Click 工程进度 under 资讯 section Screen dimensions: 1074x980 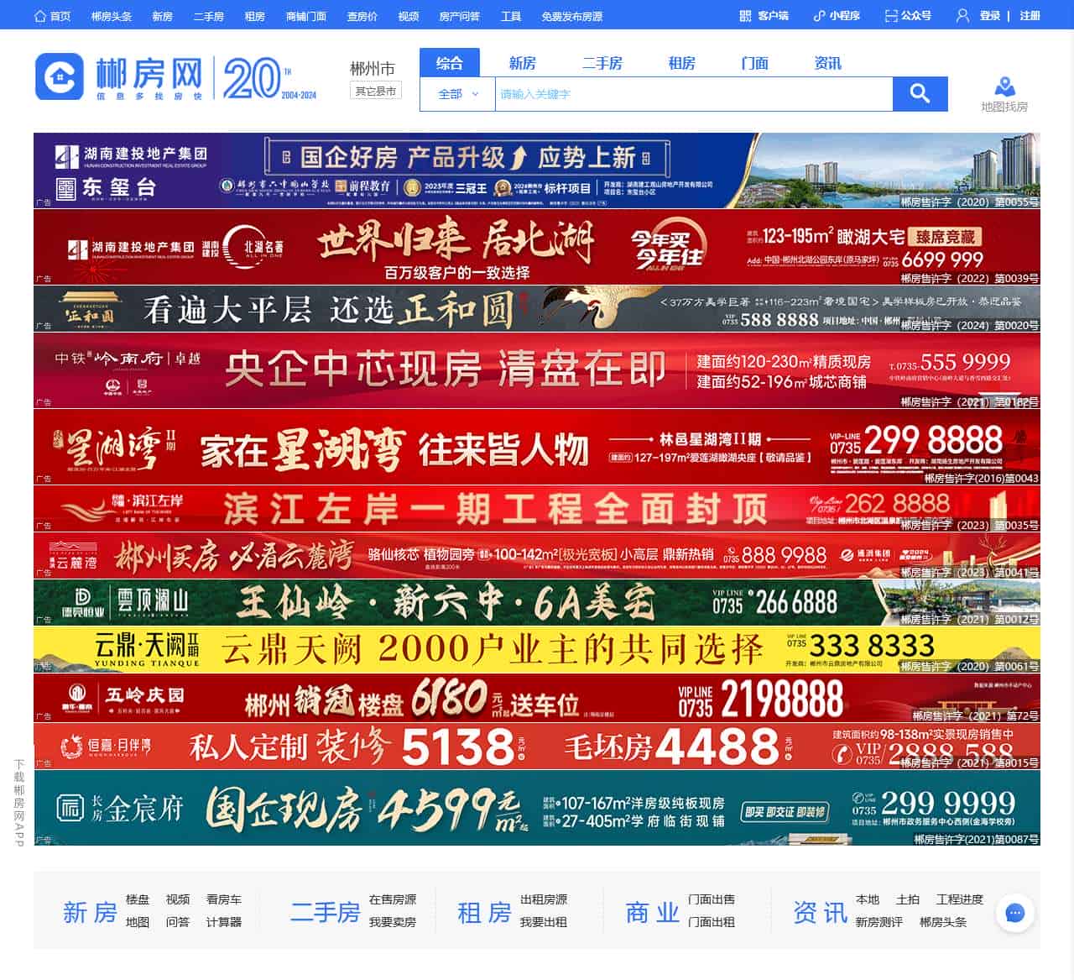pyautogui.click(x=960, y=899)
